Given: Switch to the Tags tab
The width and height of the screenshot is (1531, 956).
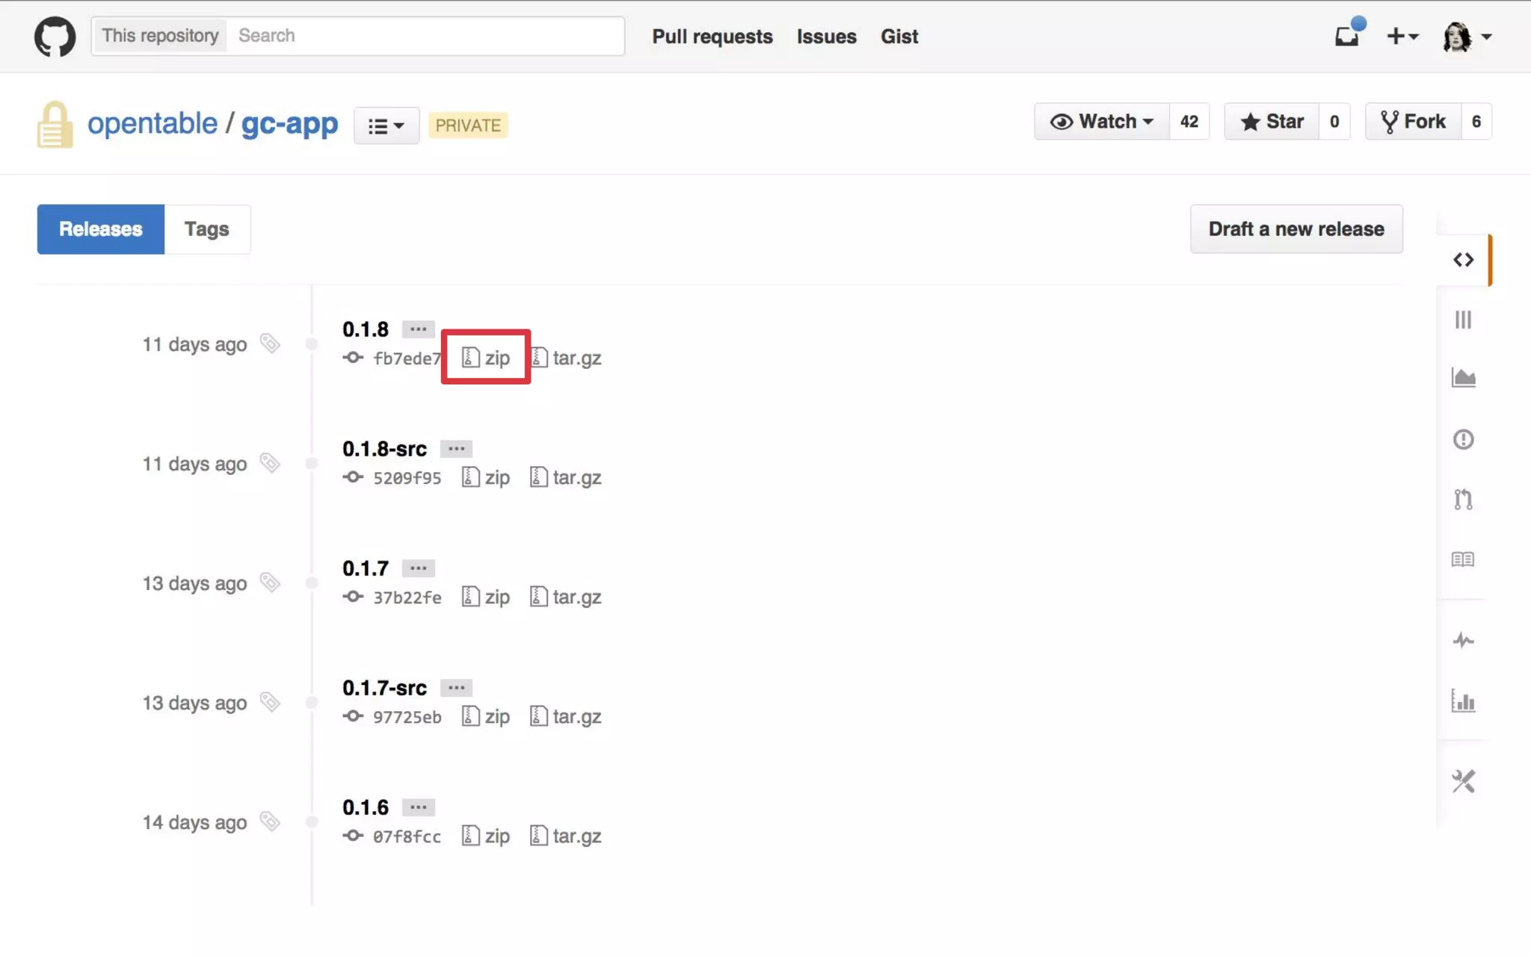Looking at the screenshot, I should [x=207, y=229].
